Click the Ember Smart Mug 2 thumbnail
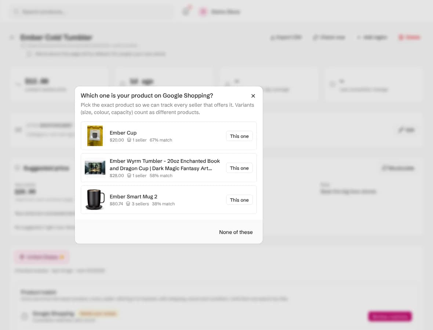Screen dimensions: 433x330 (95, 199)
